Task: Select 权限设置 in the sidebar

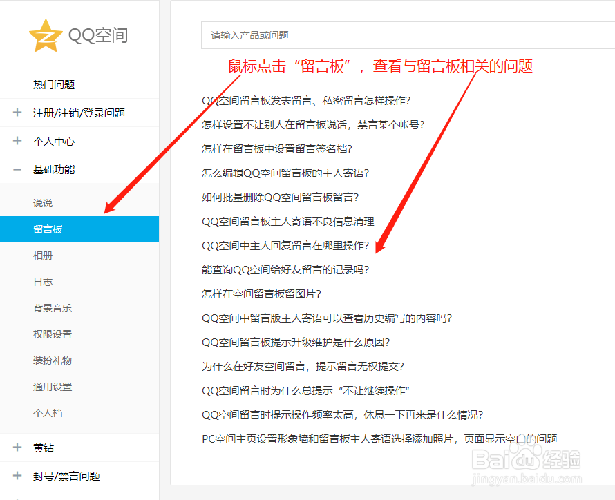Action: tap(53, 334)
